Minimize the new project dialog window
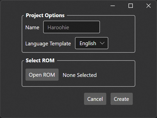The height and width of the screenshot is (118, 157). click(113, 6)
